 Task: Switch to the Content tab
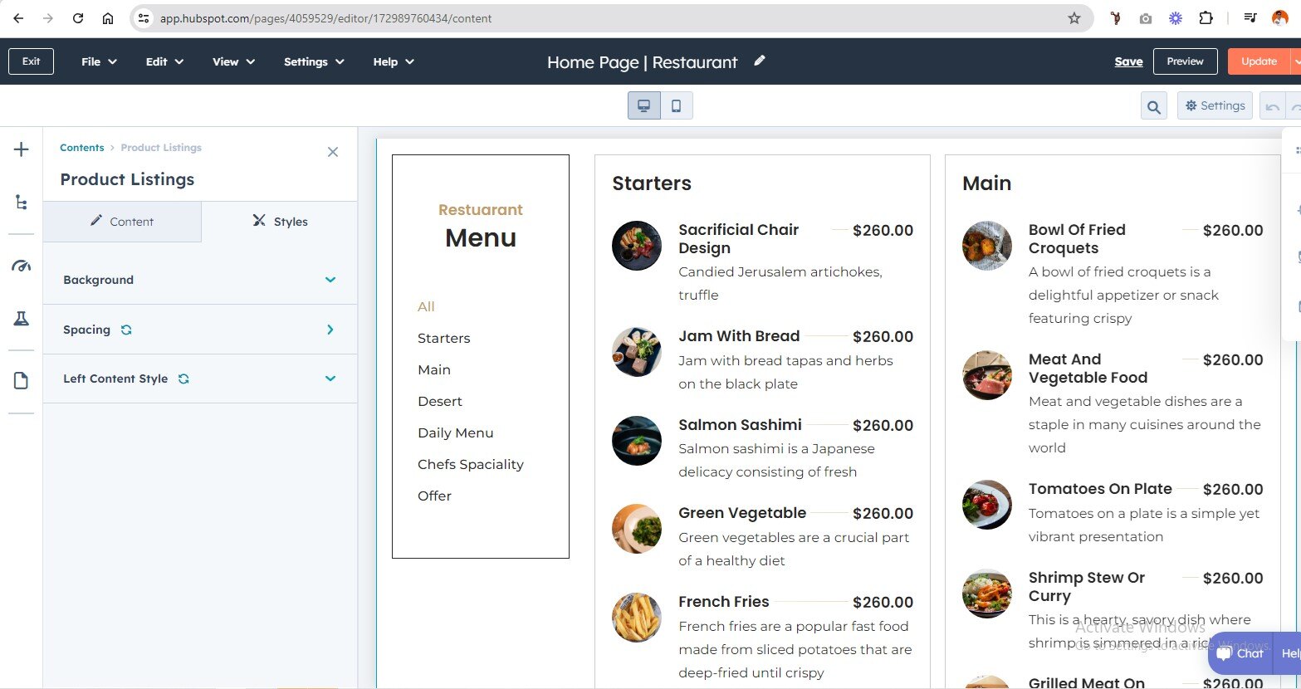(122, 222)
